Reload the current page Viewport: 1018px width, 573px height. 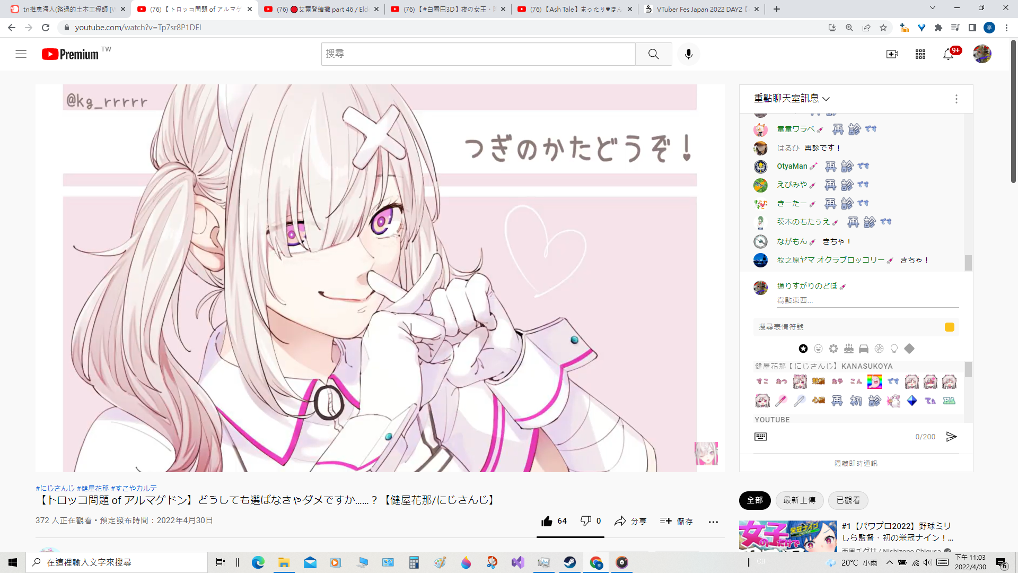pos(46,28)
